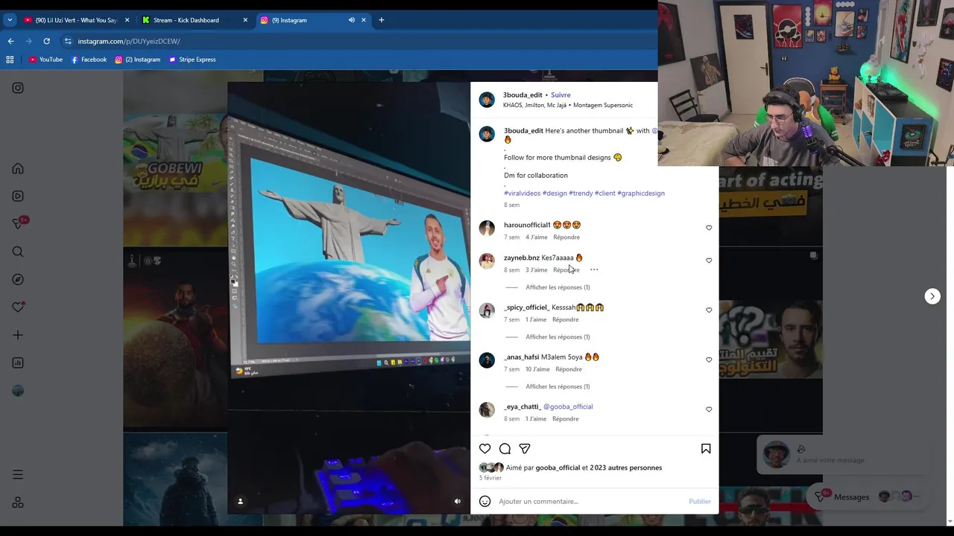This screenshot has width=954, height=536.
Task: Go to the next post arrow
Action: (x=932, y=296)
